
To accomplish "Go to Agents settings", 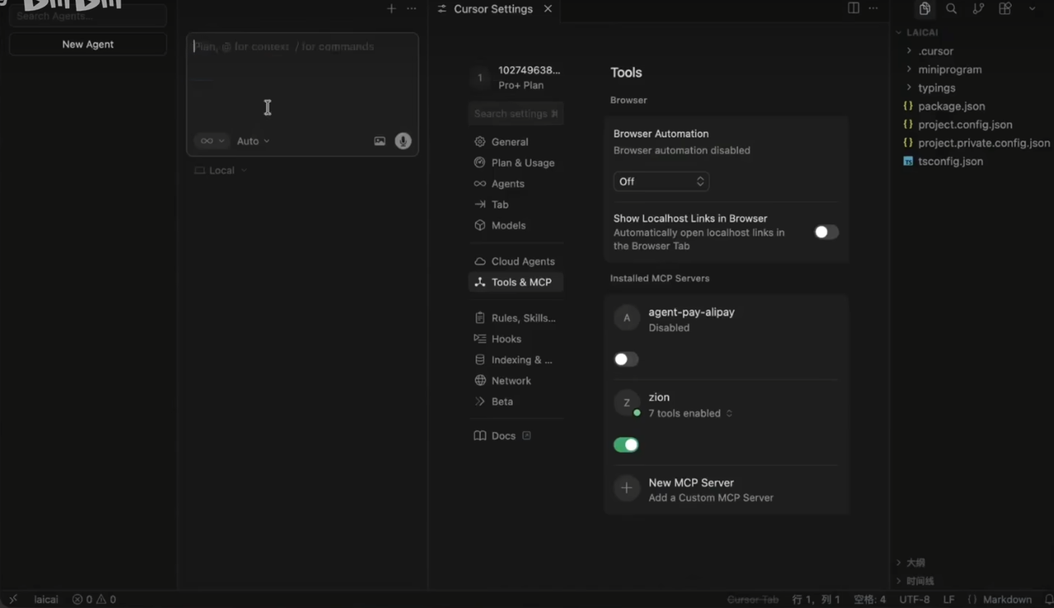I will 515,184.
